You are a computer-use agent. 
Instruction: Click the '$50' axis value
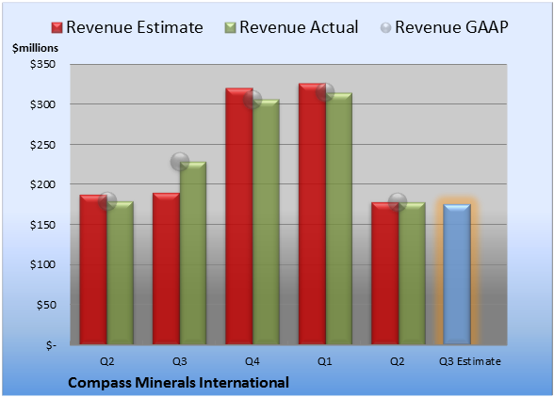click(46, 305)
